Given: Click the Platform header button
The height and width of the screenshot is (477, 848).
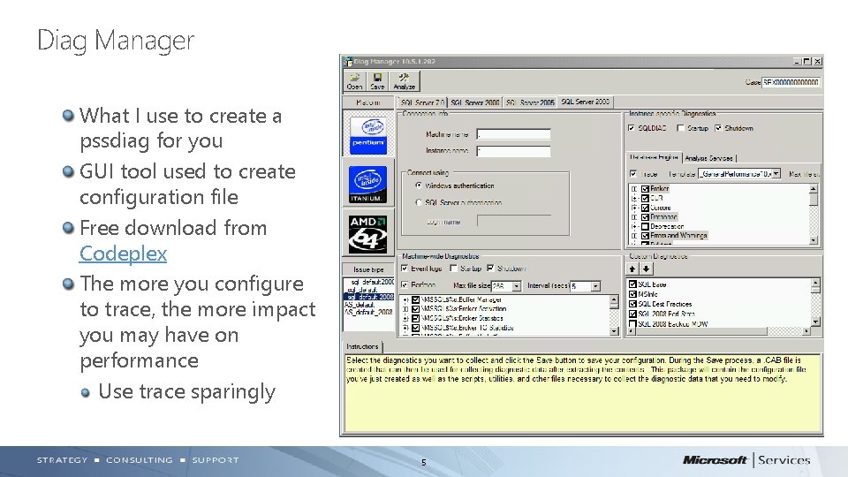Looking at the screenshot, I should [x=368, y=102].
